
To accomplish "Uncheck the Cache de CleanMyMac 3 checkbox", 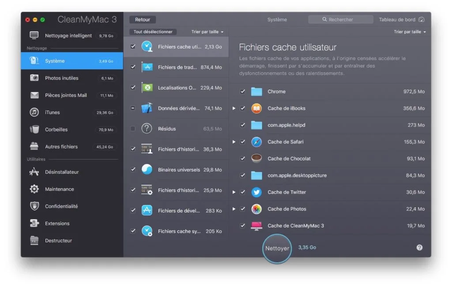I will click(243, 226).
